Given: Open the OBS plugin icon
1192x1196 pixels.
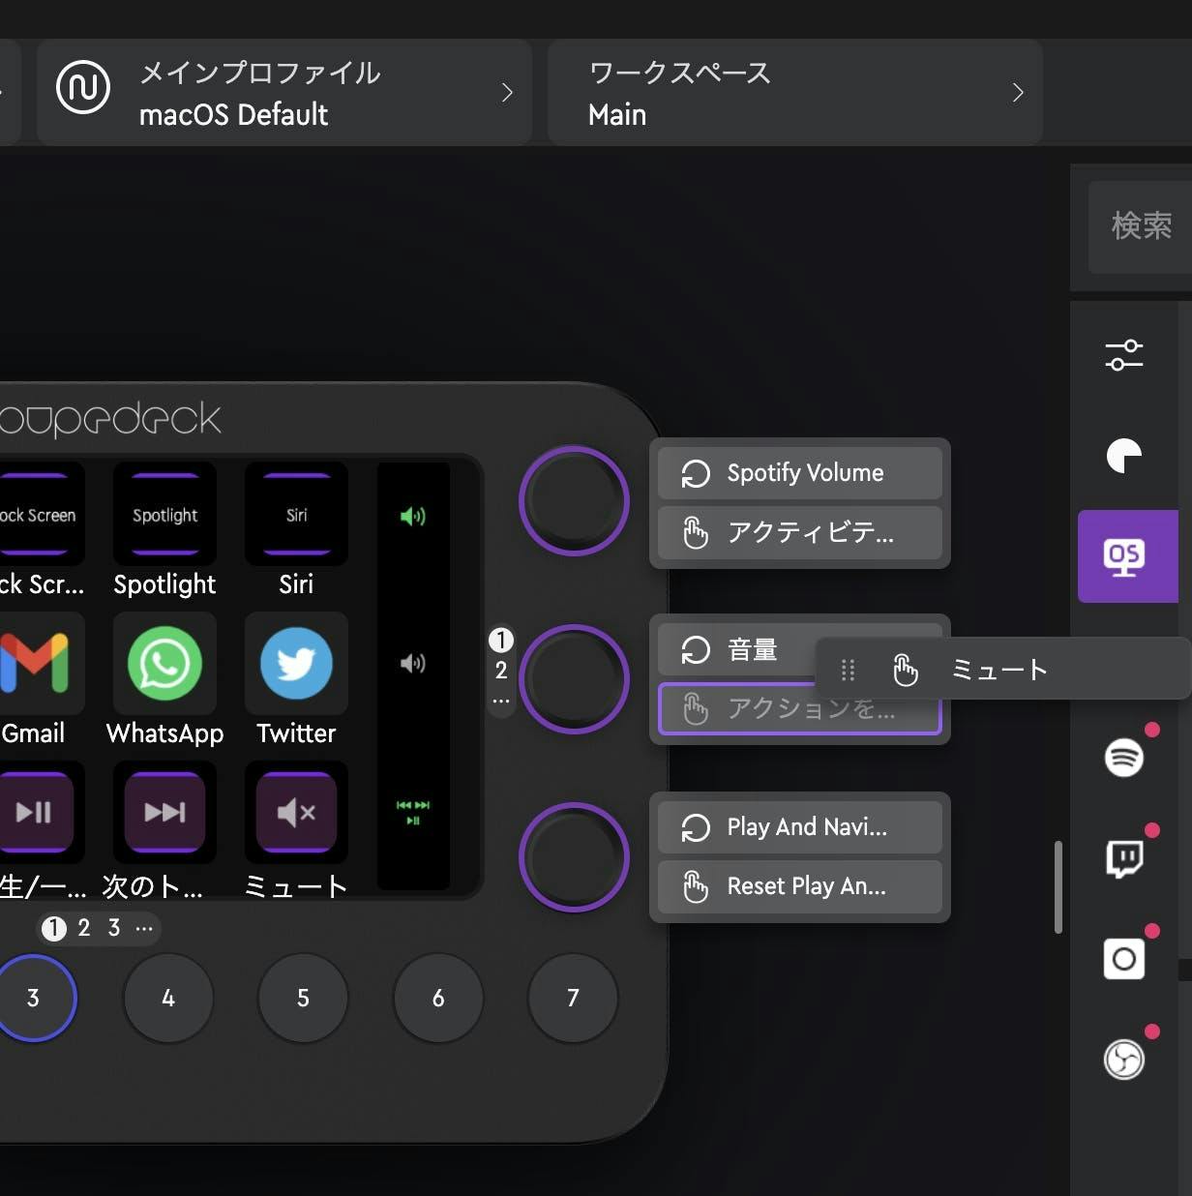Looking at the screenshot, I should point(1123,1059).
